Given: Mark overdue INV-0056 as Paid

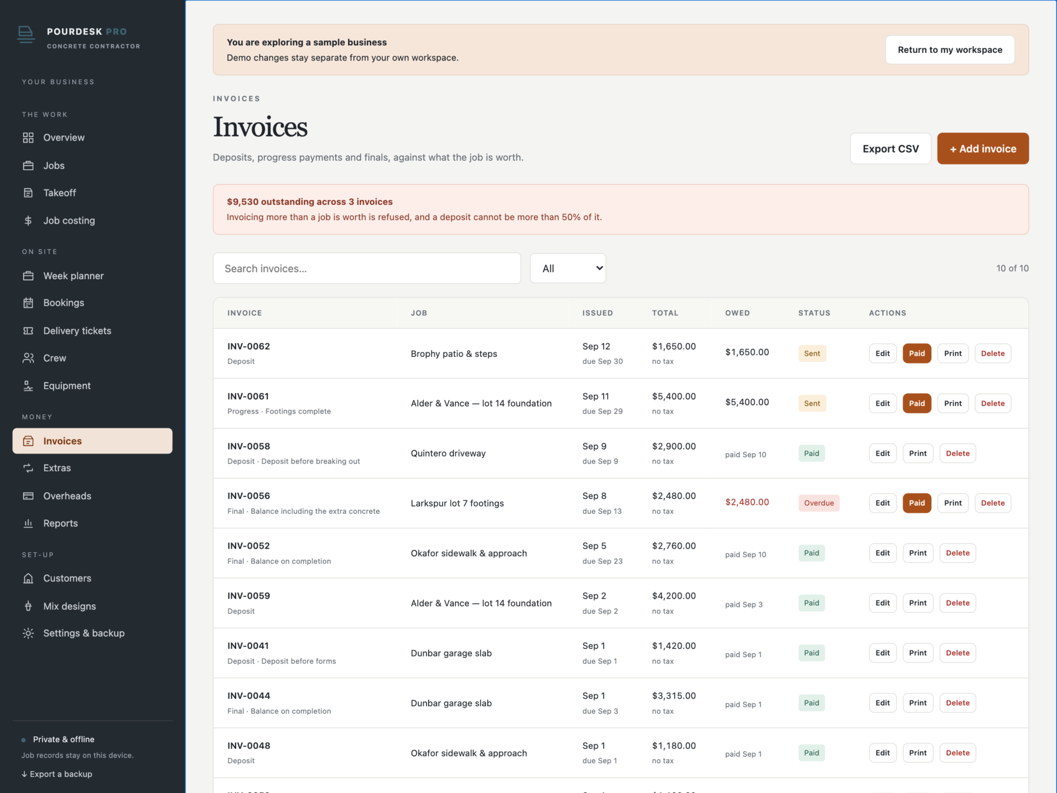Looking at the screenshot, I should click(x=917, y=503).
